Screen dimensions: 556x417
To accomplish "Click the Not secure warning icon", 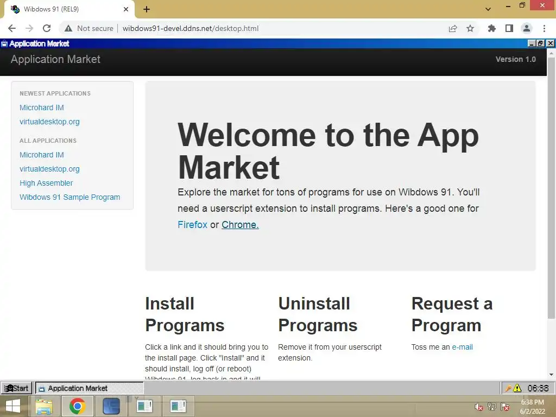I will pyautogui.click(x=68, y=28).
